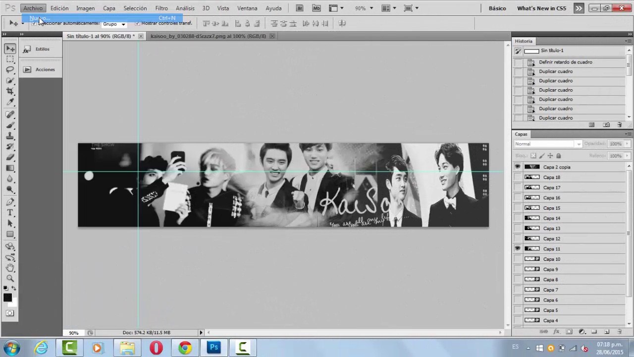Select the Crop tool
Image resolution: width=634 pixels, height=357 pixels.
(10, 91)
